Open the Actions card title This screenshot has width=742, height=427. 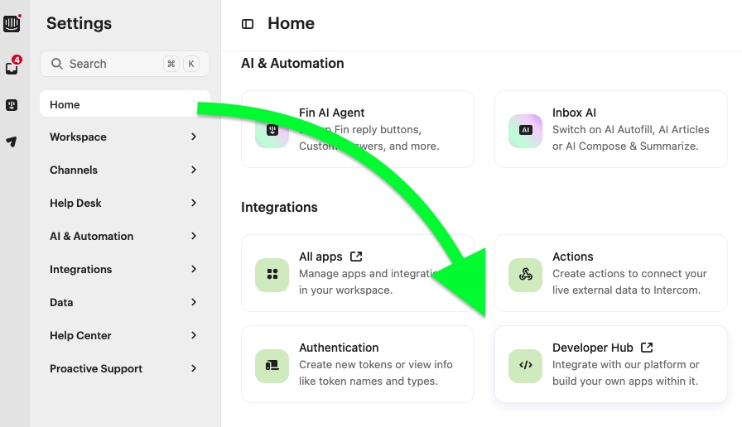[x=572, y=257]
